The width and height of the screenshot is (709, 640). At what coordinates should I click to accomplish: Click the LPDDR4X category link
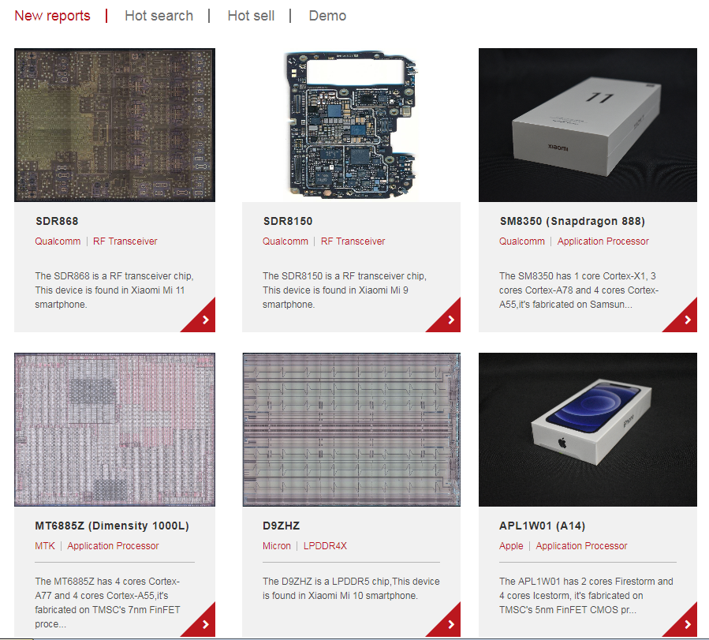pyautogui.click(x=325, y=546)
